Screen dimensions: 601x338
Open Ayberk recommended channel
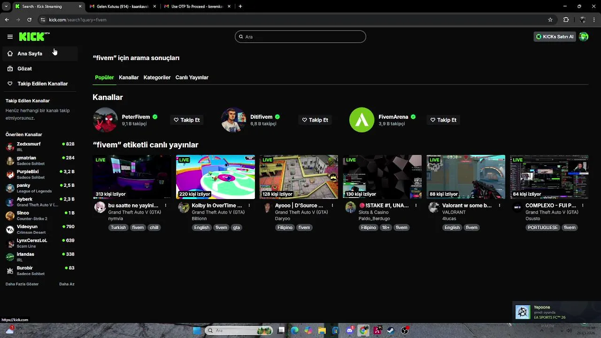(39, 202)
